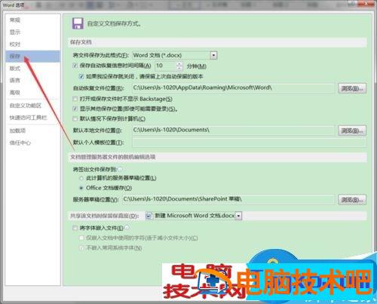Screen dimensions: 377x304
Task: Open the 版式 category
Action: click(15, 68)
